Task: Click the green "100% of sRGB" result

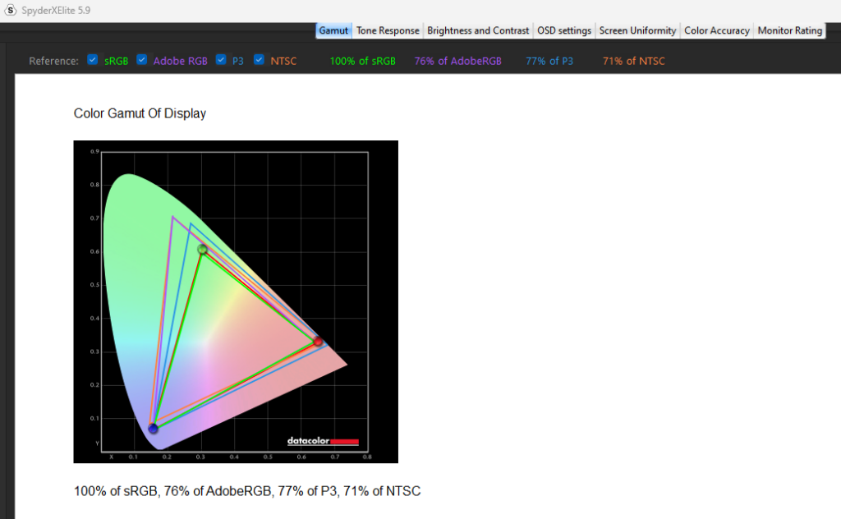Action: pos(362,61)
